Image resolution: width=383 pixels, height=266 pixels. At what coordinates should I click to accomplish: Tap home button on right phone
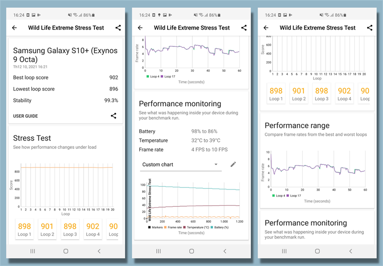pos(317,251)
